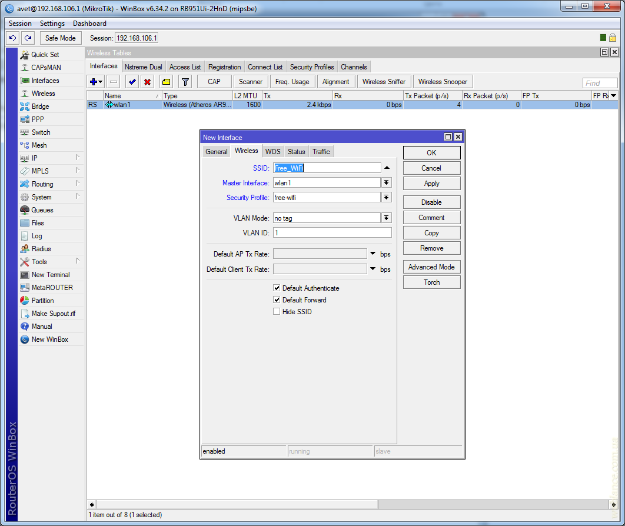Click the red X disable icon in toolbar
Image resolution: width=625 pixels, height=526 pixels.
point(147,82)
